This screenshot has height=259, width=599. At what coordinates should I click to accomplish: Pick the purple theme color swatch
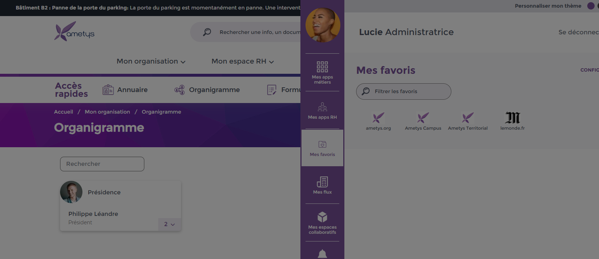click(591, 6)
